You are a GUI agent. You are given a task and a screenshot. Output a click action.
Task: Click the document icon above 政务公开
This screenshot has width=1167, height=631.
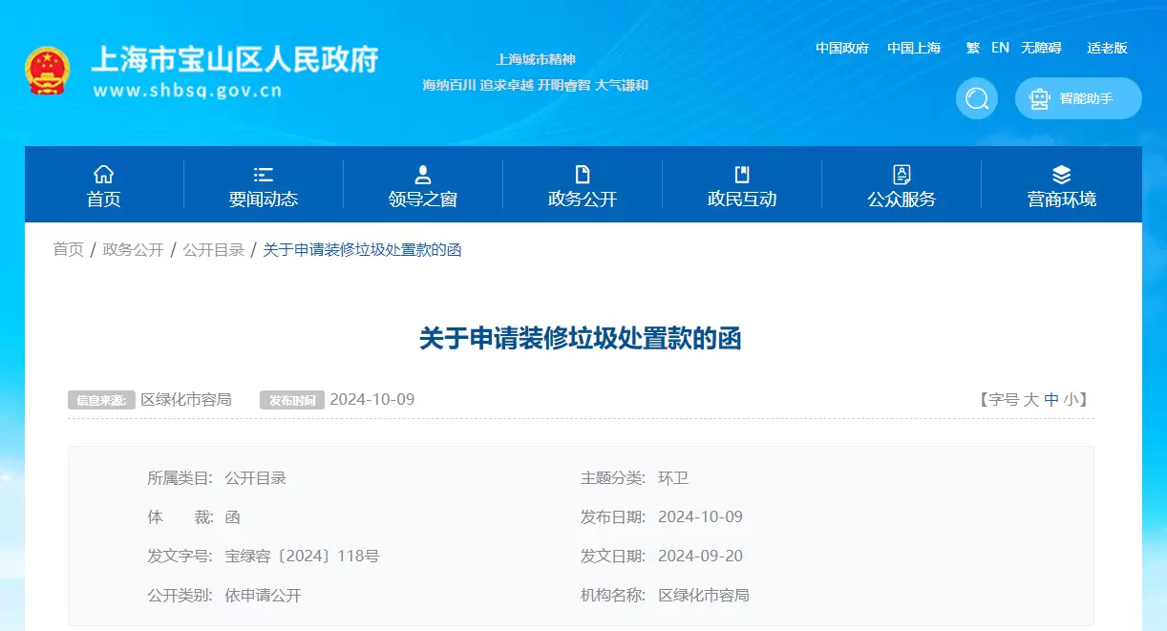[x=583, y=174]
